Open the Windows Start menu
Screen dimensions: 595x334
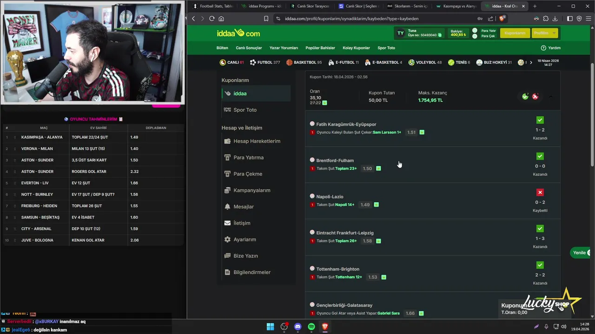tap(270, 327)
